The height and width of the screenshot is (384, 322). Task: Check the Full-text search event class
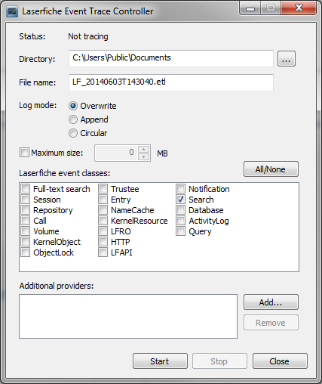pos(26,188)
